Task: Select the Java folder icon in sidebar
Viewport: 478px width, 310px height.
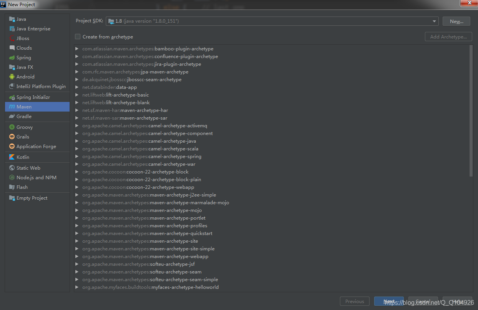Action: (12, 19)
